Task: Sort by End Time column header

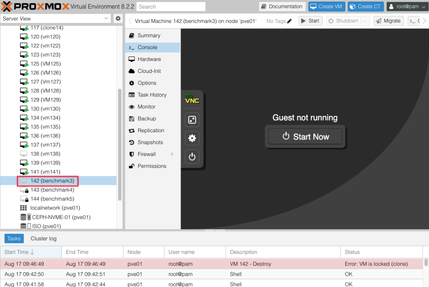Action: click(x=93, y=252)
